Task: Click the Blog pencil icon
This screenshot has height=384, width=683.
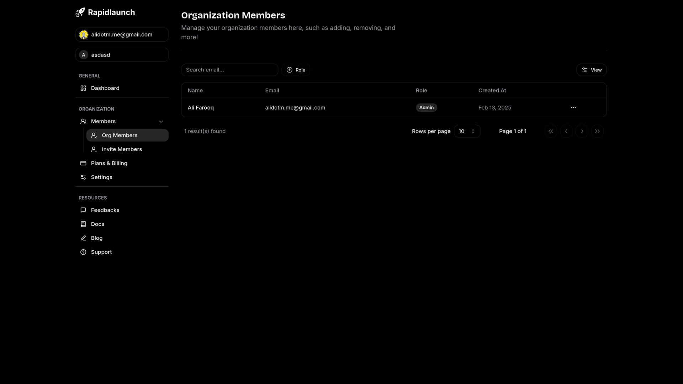Action: [83, 238]
